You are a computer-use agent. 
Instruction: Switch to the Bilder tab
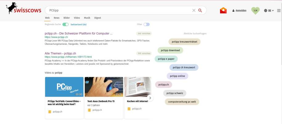67,18
